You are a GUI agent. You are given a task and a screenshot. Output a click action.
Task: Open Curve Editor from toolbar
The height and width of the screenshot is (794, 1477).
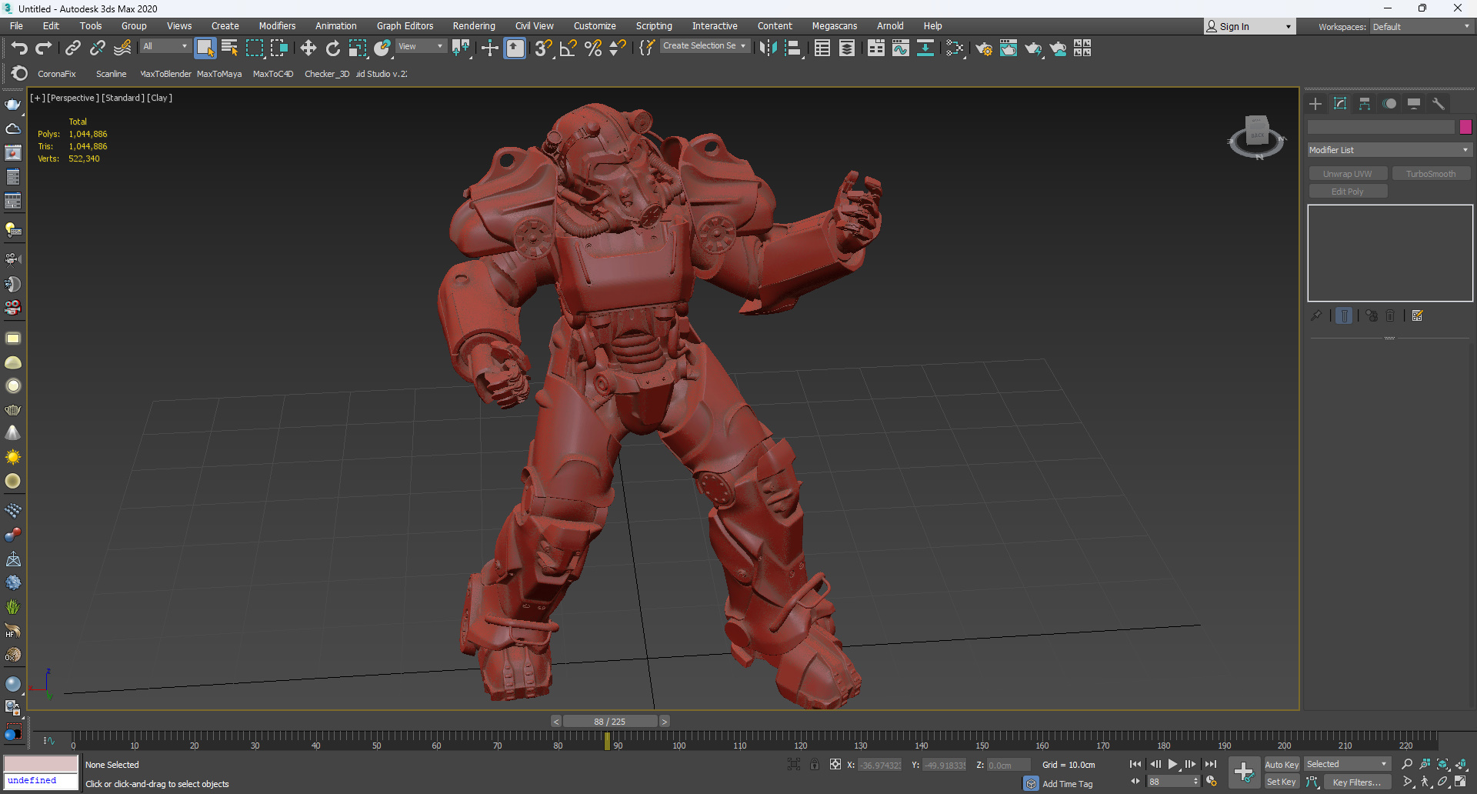click(901, 48)
